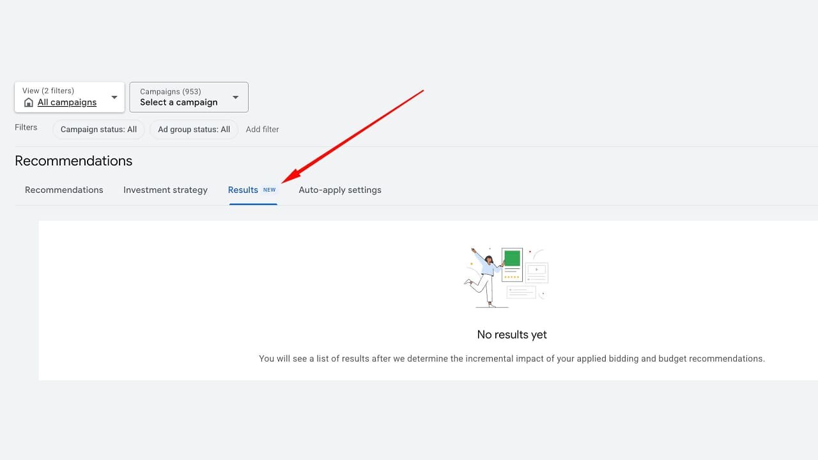Click the Add filter field
The width and height of the screenshot is (818, 460).
263,129
